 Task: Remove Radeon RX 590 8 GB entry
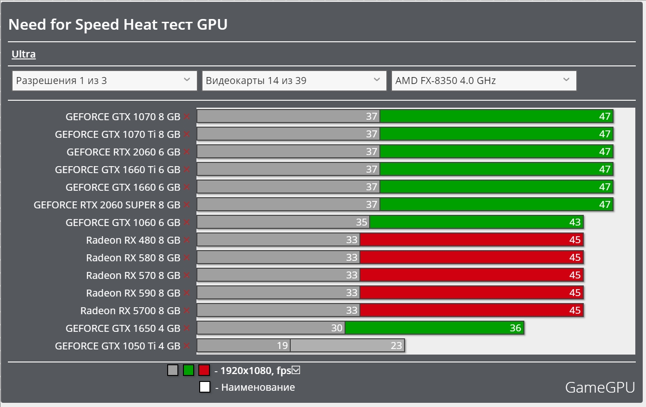click(x=187, y=293)
